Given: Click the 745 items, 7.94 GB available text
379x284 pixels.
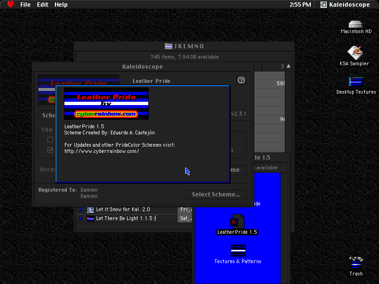Looking at the screenshot, I should (x=184, y=57).
